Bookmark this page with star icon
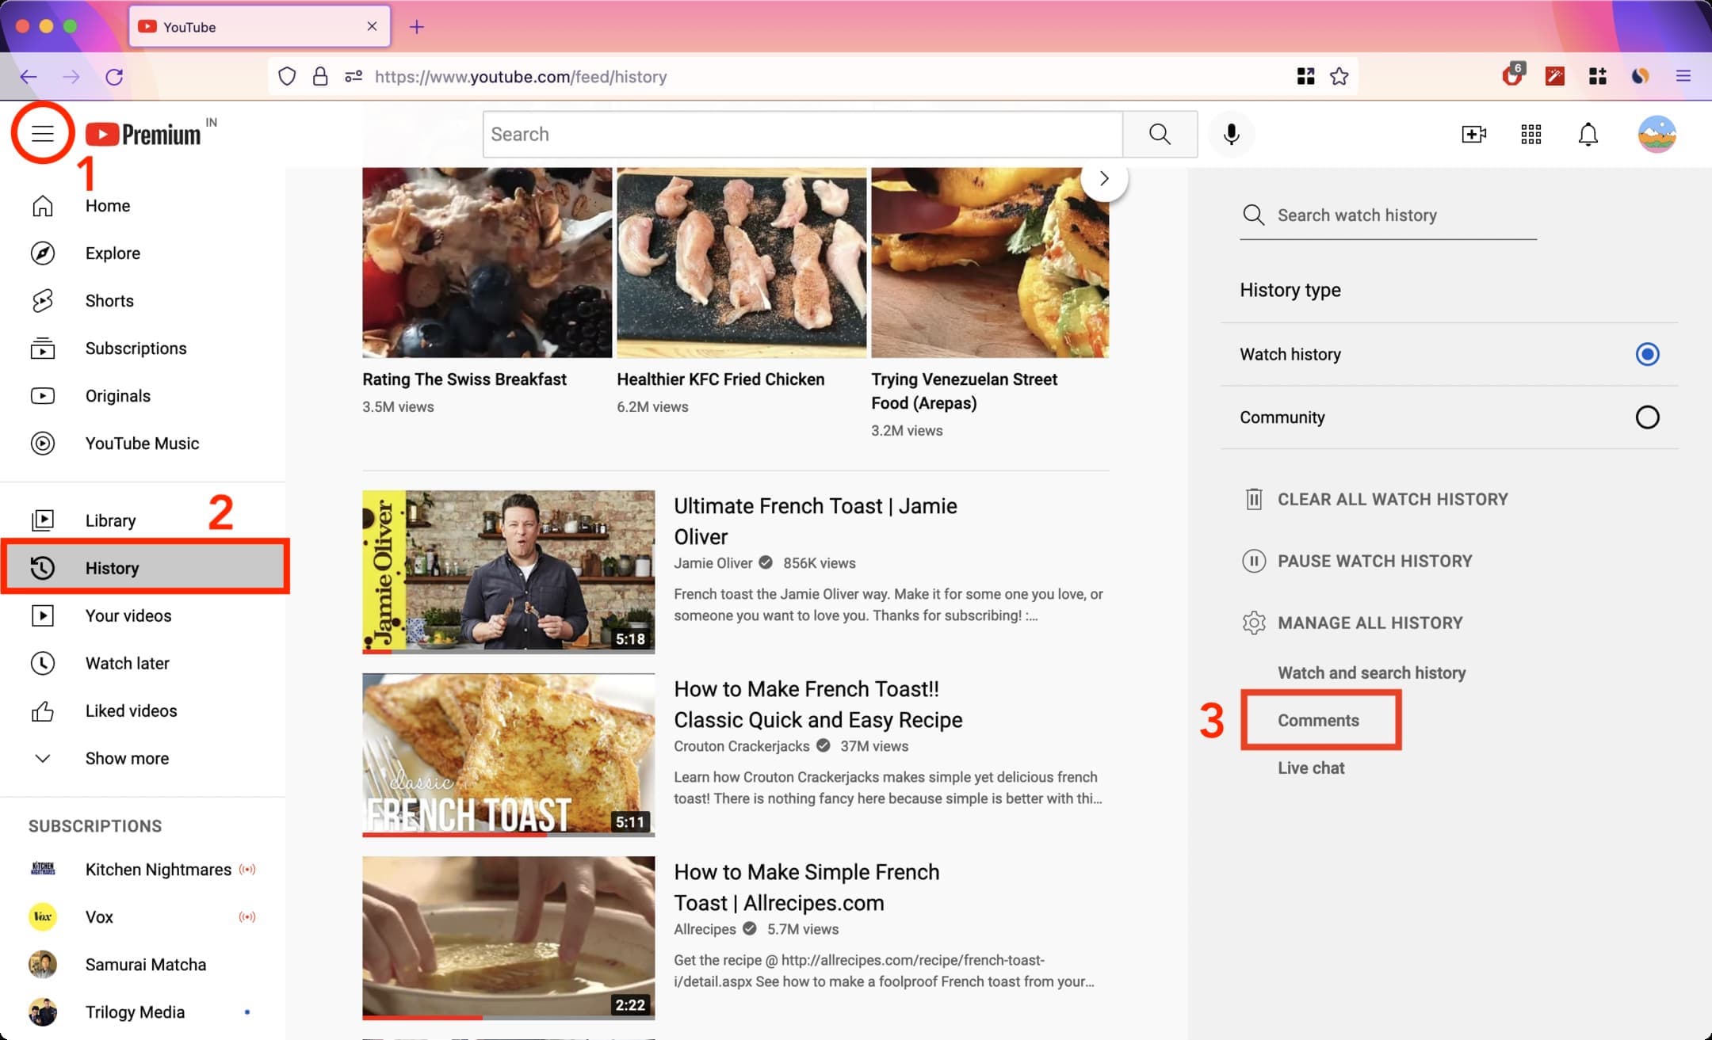 (x=1339, y=76)
